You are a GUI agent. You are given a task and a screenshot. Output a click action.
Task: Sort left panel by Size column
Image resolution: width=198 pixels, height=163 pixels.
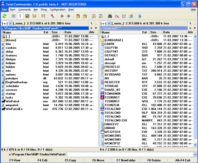(57, 32)
